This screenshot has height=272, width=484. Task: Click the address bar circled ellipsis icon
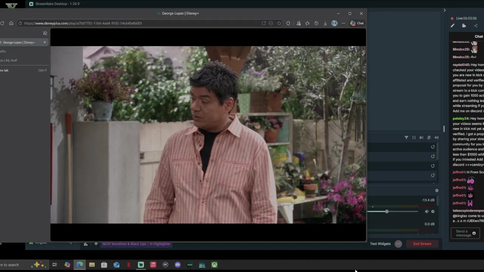271,23
